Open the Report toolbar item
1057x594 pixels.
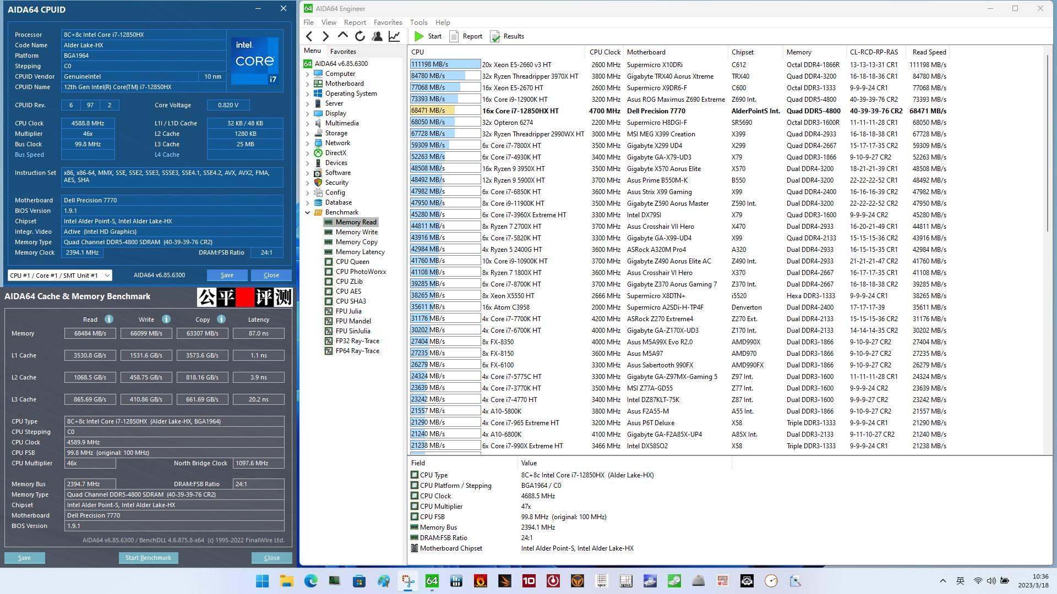click(x=466, y=36)
